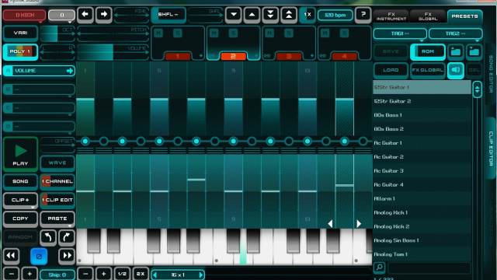Toggle the first step circle in the row
497x280 pixels.
[85, 142]
